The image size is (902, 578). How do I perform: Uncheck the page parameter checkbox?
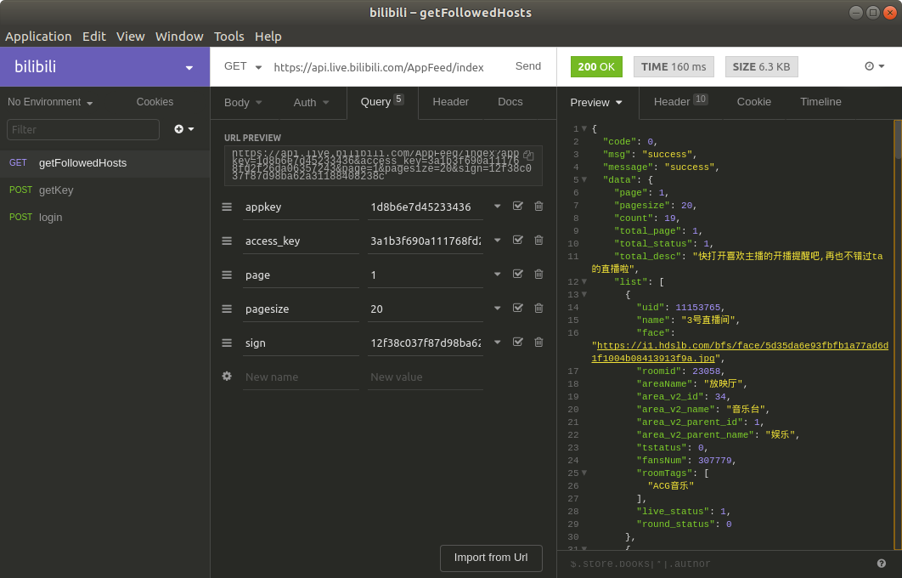(518, 275)
